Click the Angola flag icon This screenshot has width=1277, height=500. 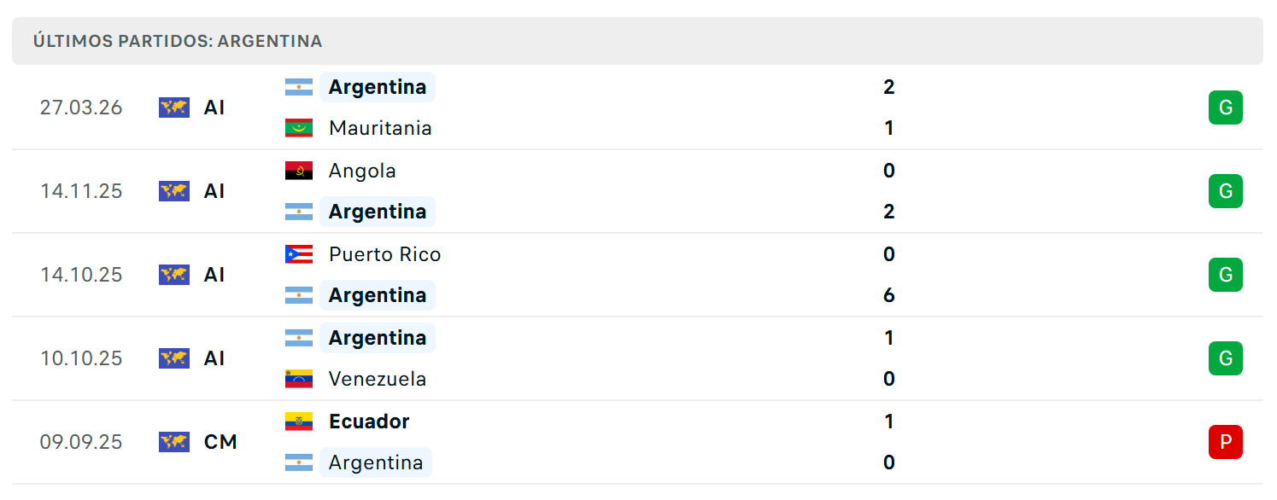[299, 171]
